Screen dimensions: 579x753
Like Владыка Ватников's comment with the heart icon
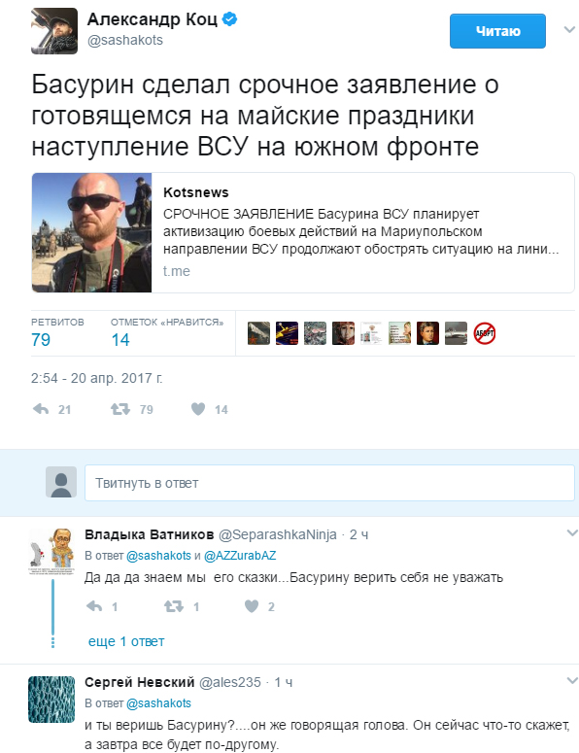pyautogui.click(x=252, y=606)
